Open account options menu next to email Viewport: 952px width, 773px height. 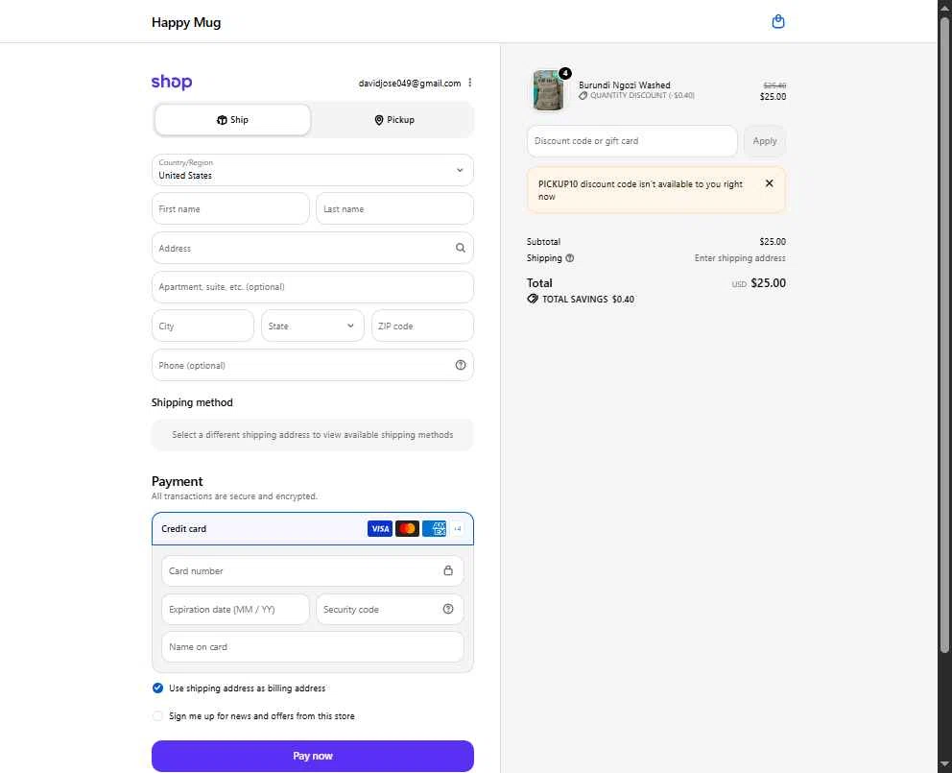[x=470, y=83]
